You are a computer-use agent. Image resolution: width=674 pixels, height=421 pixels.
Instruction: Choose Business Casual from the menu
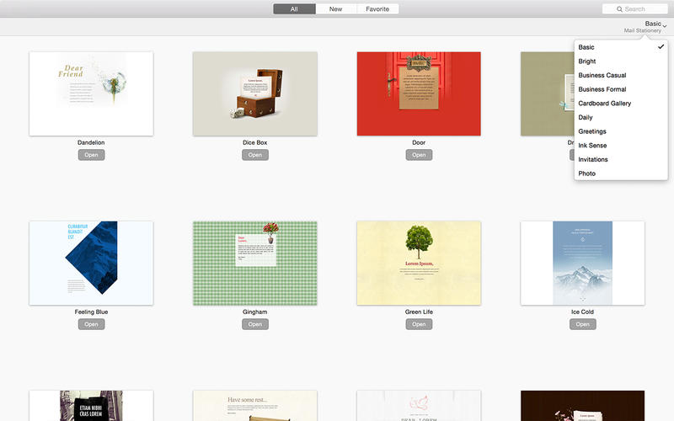pyautogui.click(x=621, y=75)
